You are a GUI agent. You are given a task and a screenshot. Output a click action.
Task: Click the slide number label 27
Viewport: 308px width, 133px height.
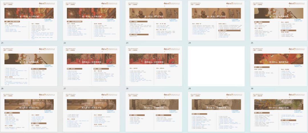[x=65, y=88]
